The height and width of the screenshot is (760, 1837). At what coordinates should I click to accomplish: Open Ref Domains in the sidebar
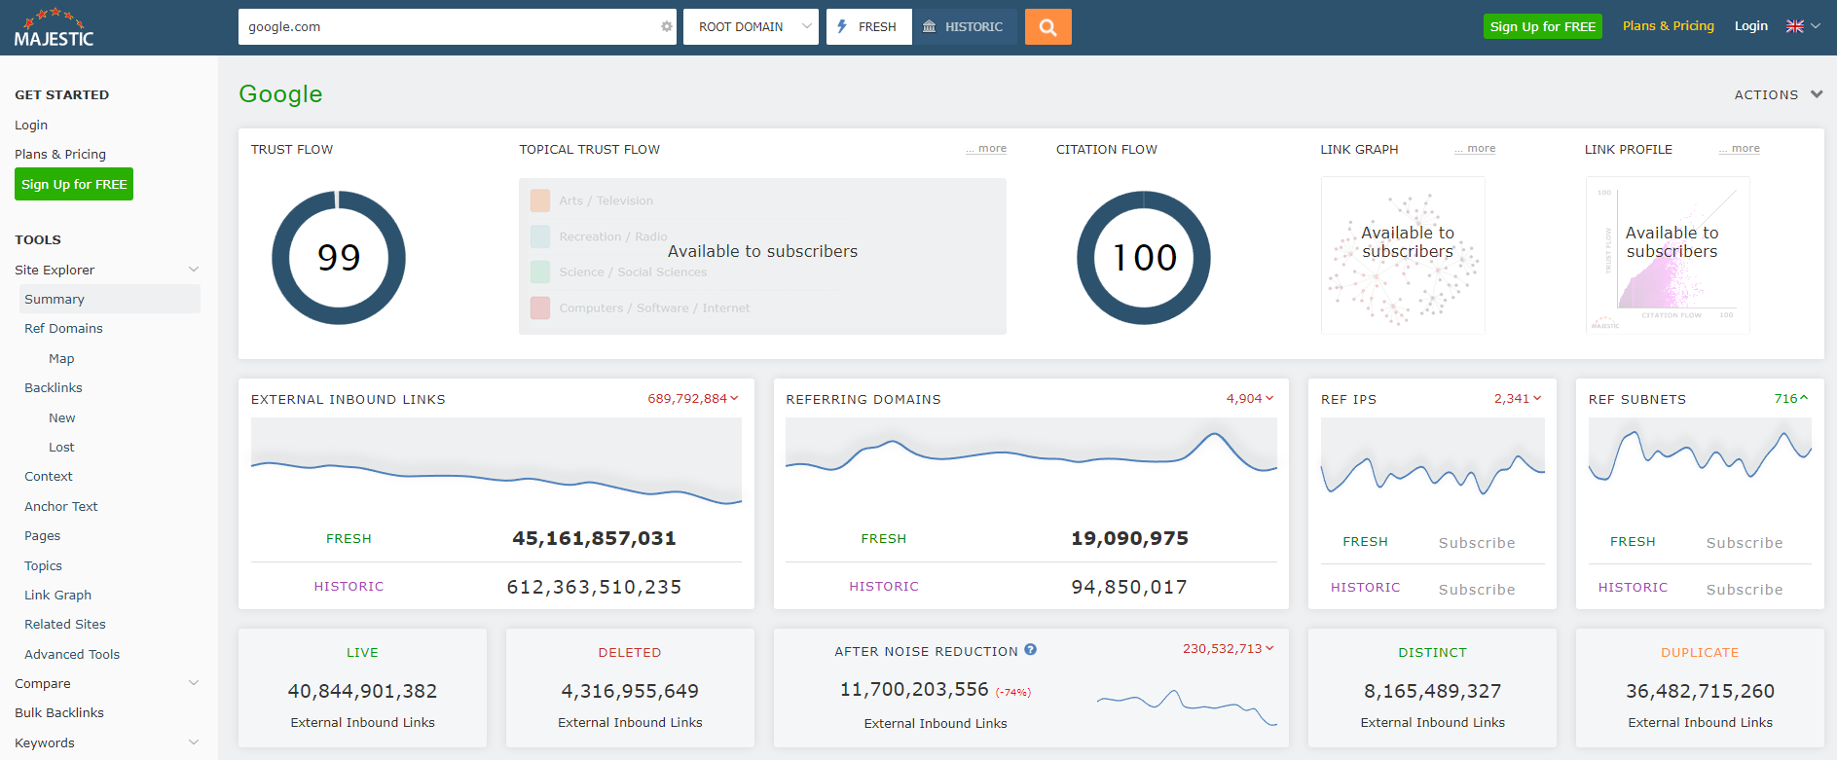[x=63, y=328]
